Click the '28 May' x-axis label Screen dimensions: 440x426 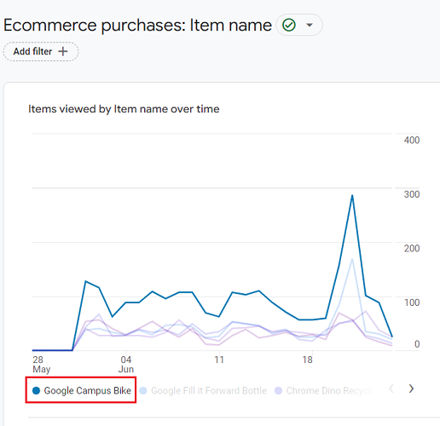tap(42, 365)
